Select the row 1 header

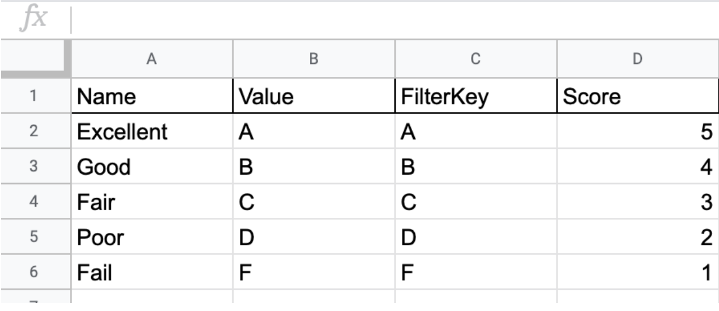[35, 99]
